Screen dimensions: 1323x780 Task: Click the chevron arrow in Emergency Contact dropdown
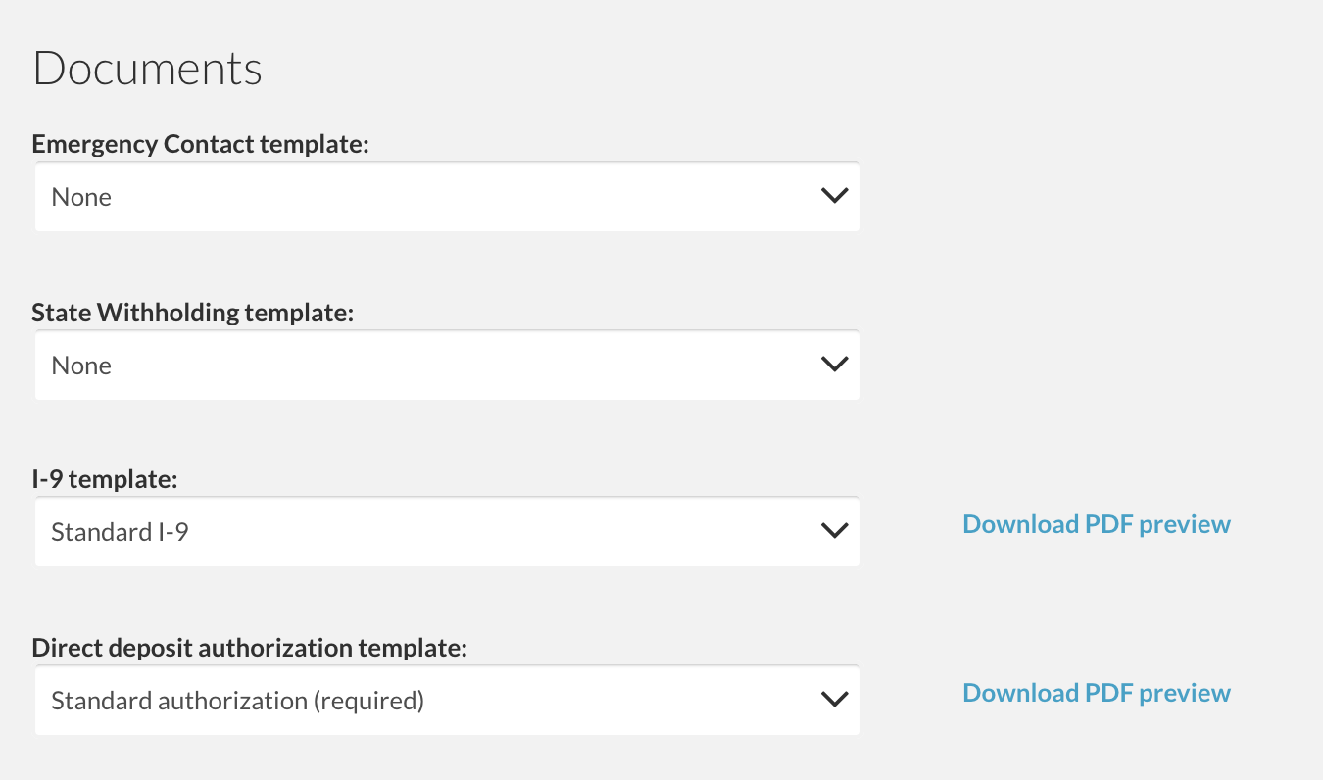tap(833, 196)
